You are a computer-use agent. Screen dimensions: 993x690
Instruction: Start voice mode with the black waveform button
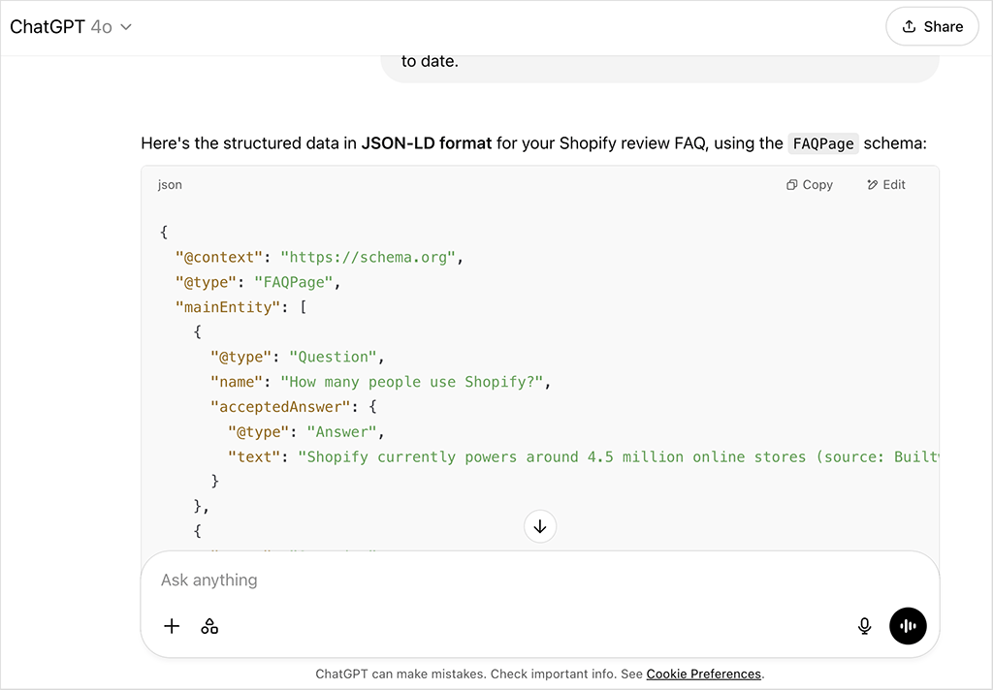(908, 626)
